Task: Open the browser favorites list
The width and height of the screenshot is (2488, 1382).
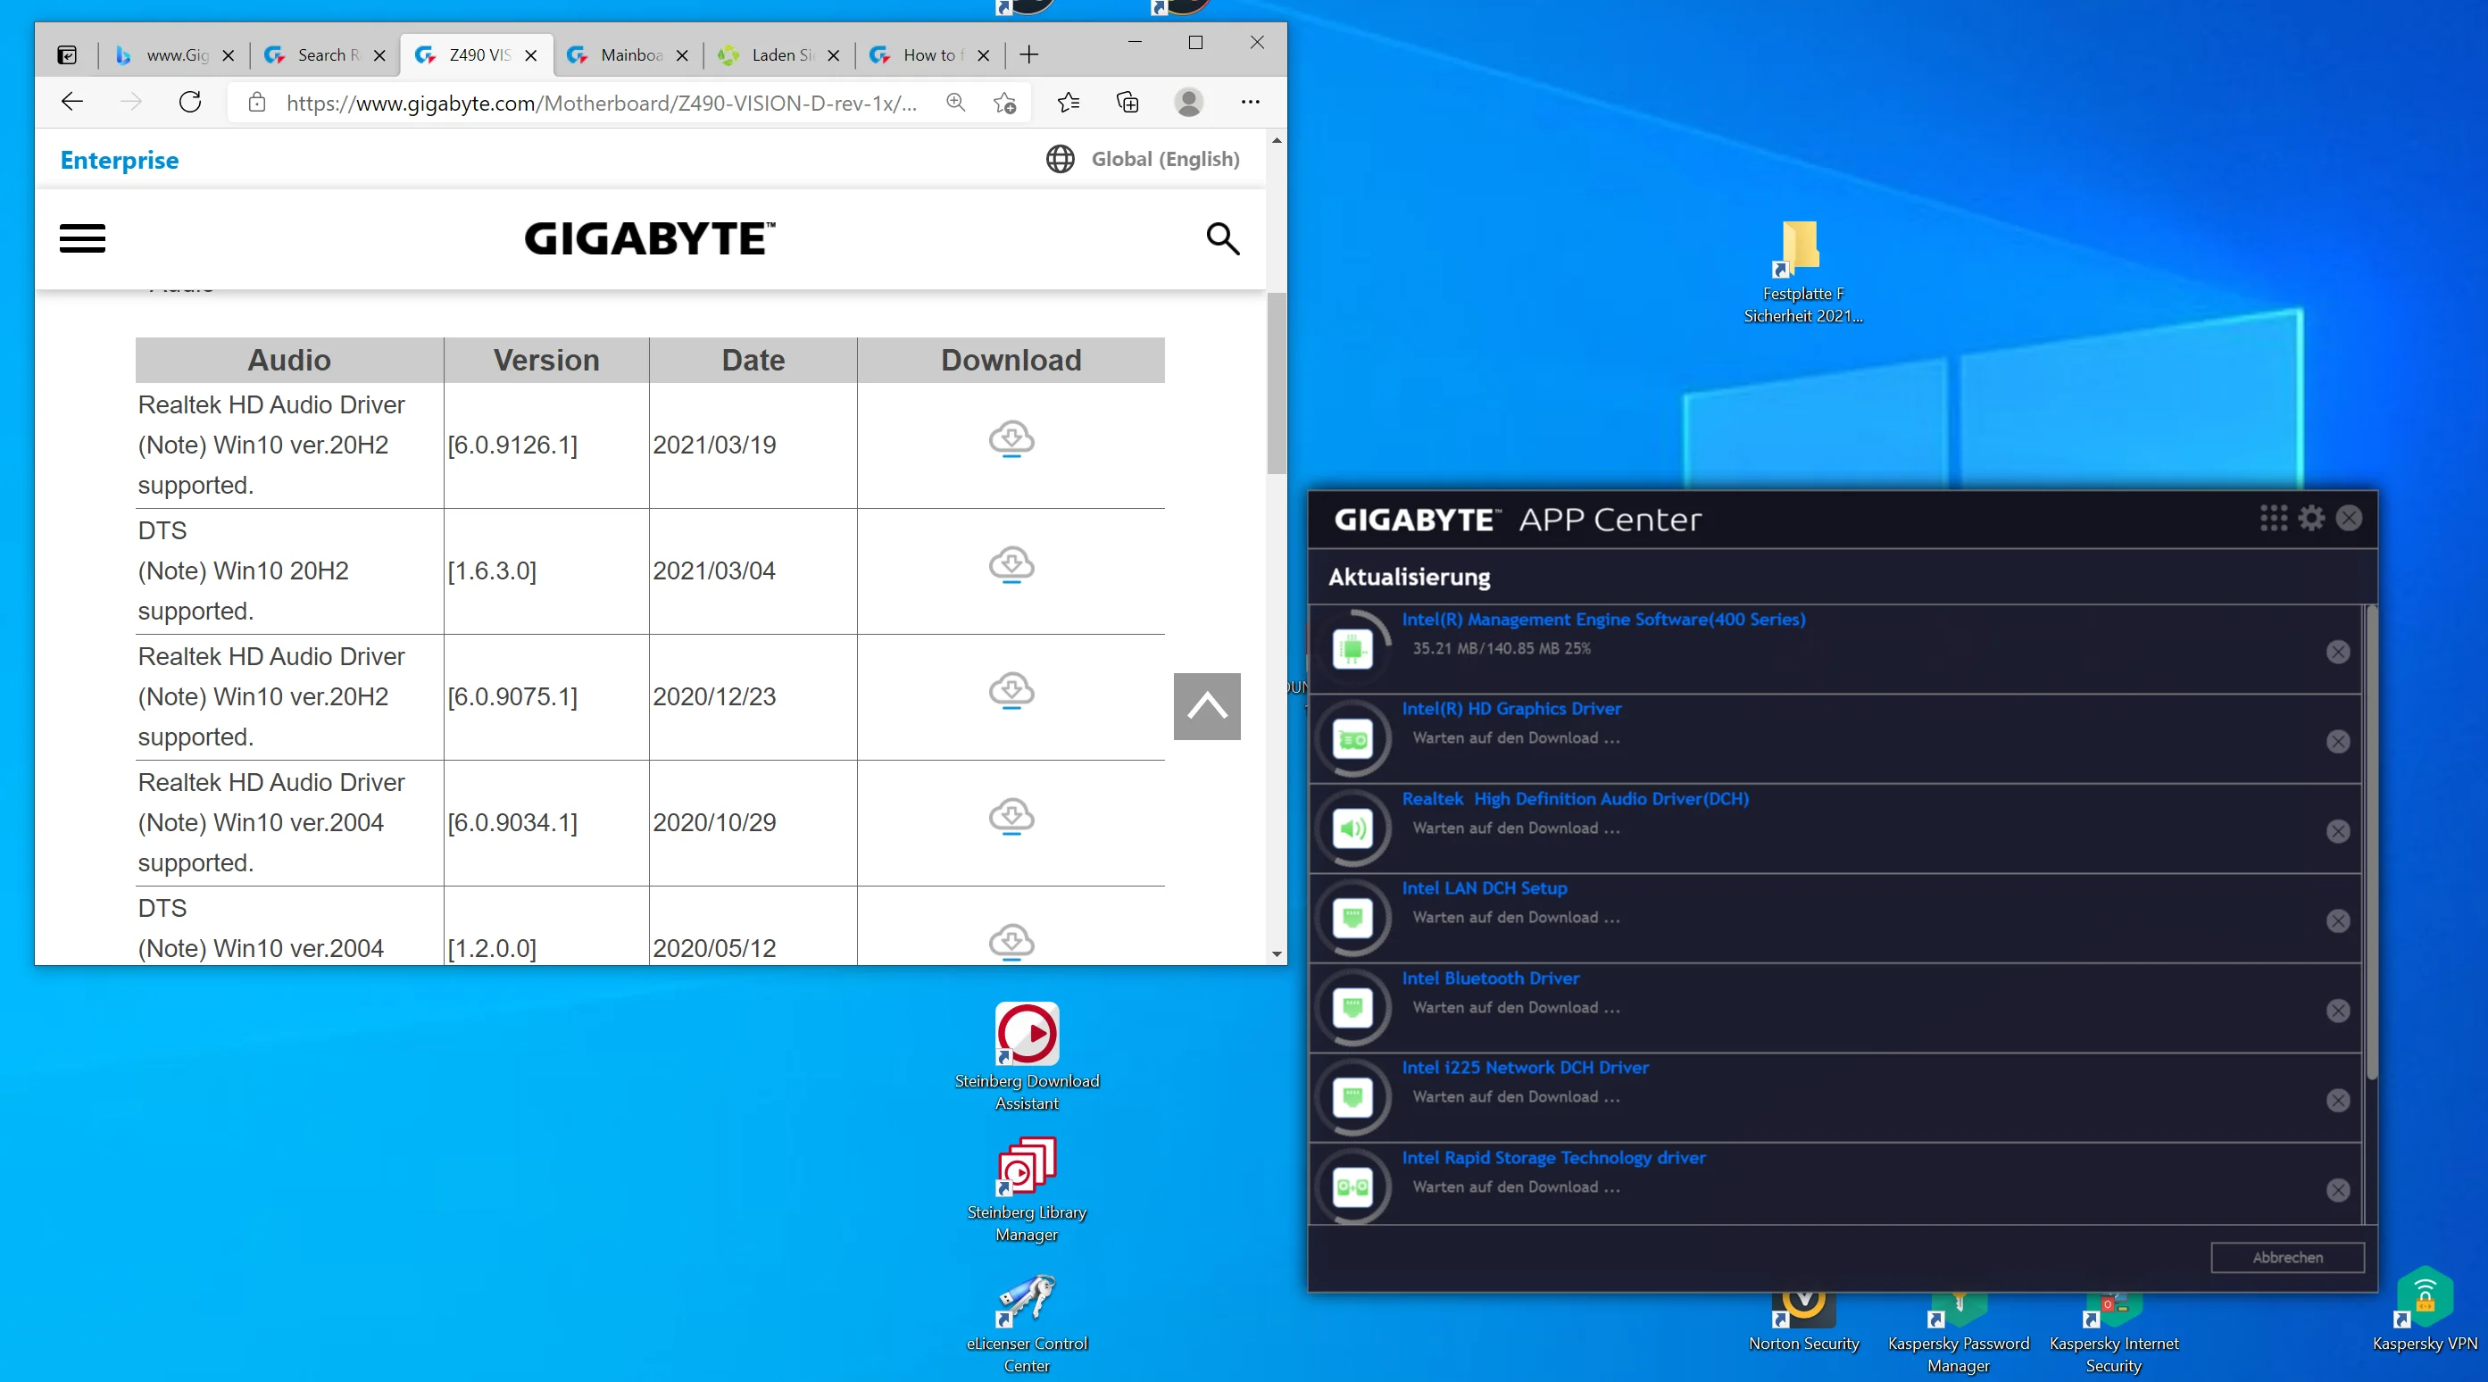Action: [1069, 103]
